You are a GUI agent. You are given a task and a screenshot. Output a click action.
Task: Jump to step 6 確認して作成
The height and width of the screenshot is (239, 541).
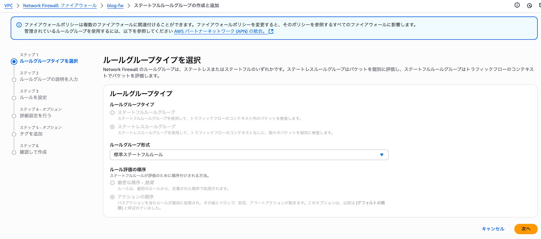pos(33,152)
